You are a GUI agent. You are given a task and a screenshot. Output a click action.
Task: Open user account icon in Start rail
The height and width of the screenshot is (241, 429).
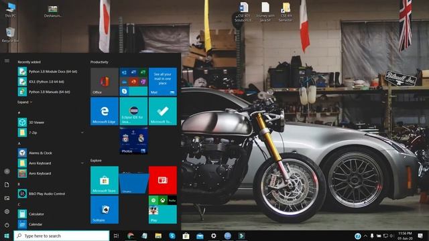[x=7, y=171]
